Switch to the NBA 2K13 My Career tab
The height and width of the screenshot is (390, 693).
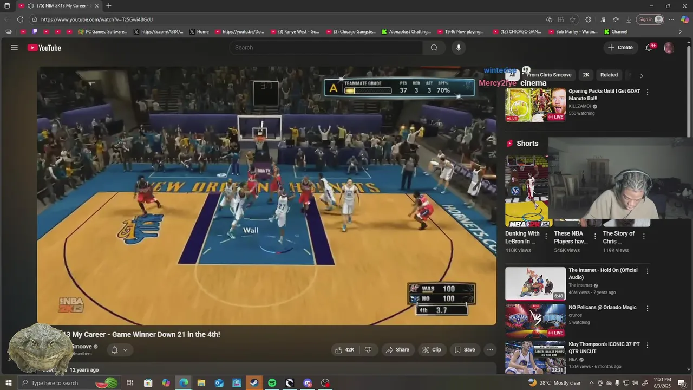click(60, 6)
